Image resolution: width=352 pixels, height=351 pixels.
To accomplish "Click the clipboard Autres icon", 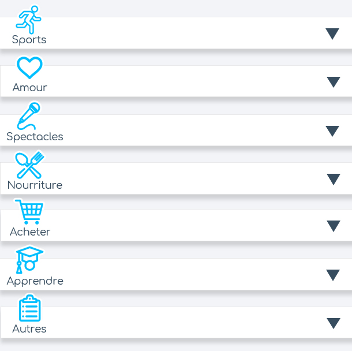I will pos(29,308).
